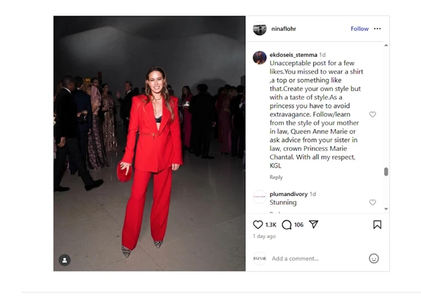This screenshot has width=421, height=302.
Task: Share the post with the paper plane icon
Action: click(x=313, y=224)
